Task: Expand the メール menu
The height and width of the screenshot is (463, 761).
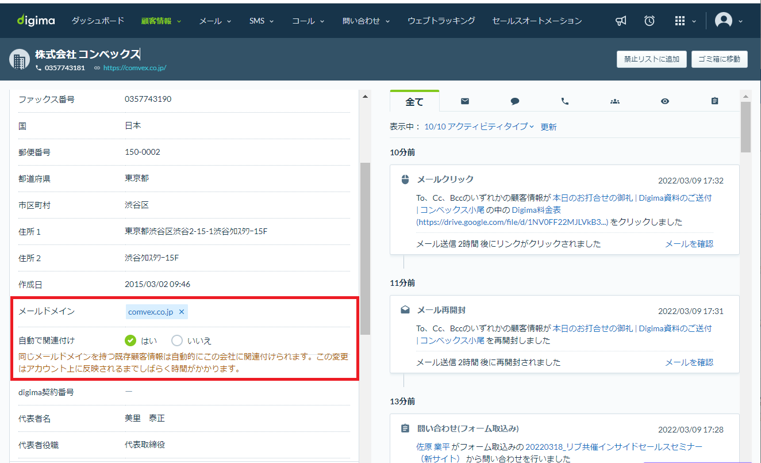Action: (215, 21)
